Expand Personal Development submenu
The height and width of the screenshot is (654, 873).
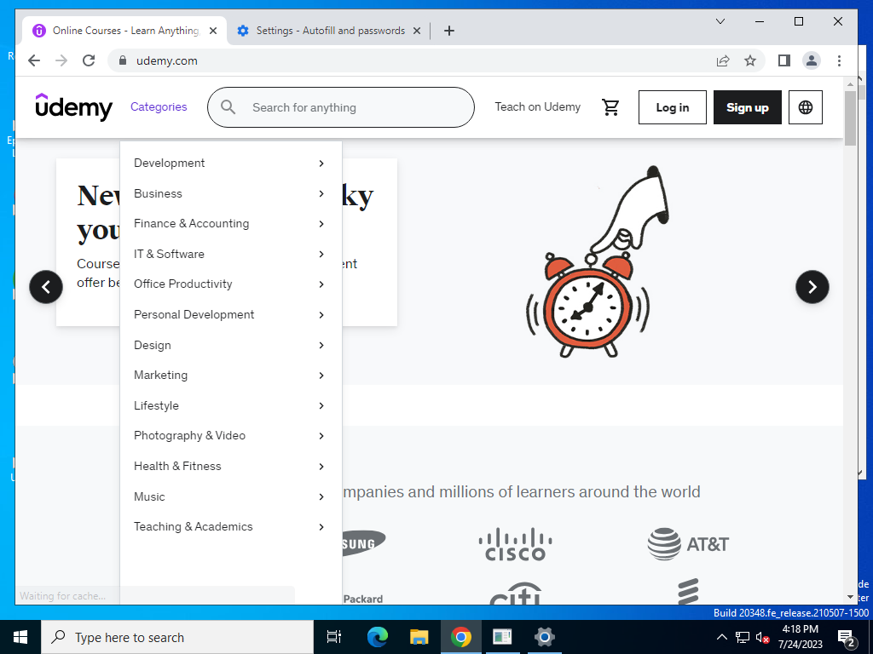(x=230, y=315)
